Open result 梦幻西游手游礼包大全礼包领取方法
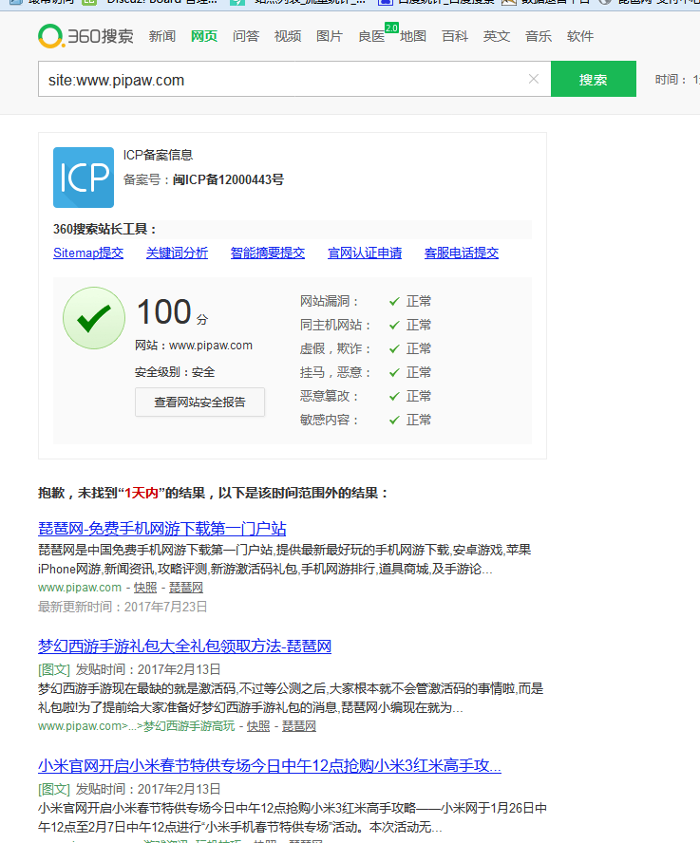Viewport: 700px width, 843px height. point(184,646)
